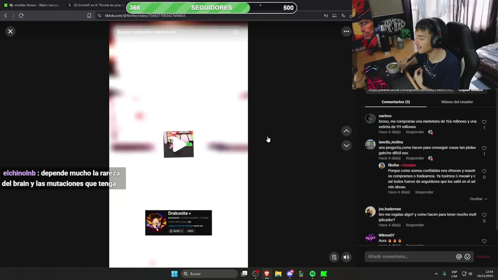Viewport: 498px width, 280px height.
Task: Click the Publicar button
Action: coord(483,257)
